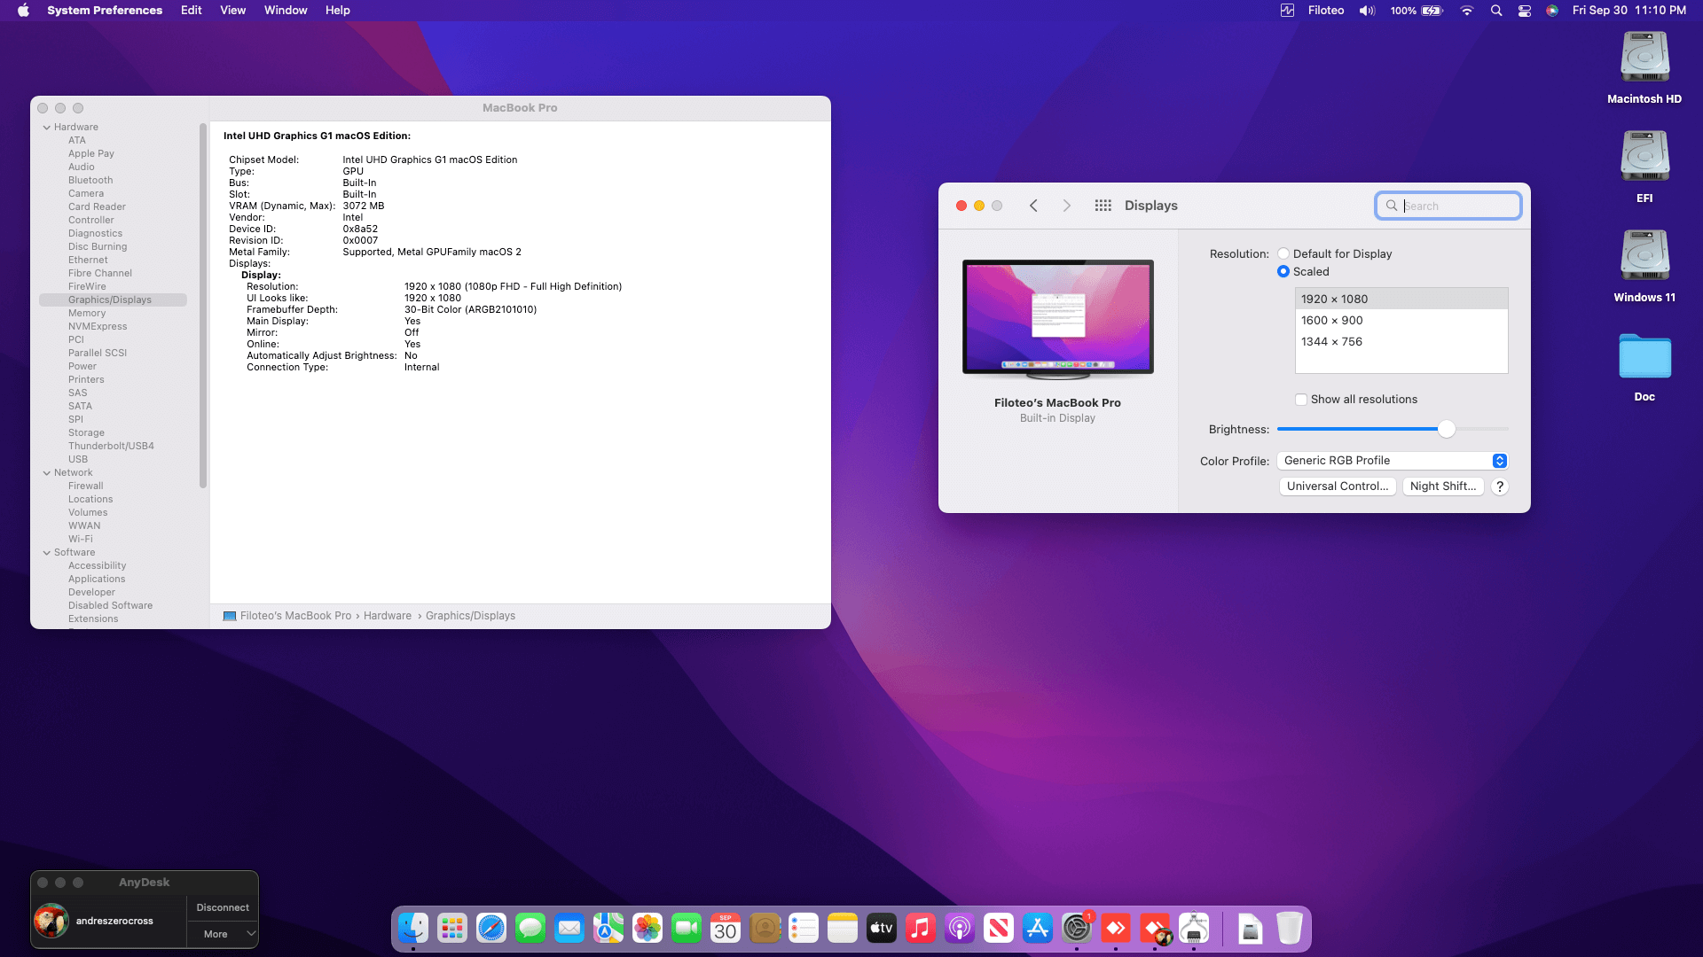Launch News app from the Dock
Viewport: 1703px width, 957px height.
pyautogui.click(x=999, y=928)
